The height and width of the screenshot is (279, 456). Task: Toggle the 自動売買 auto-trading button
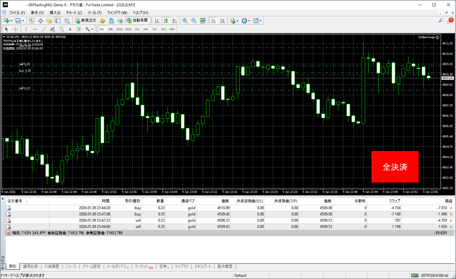coord(138,20)
